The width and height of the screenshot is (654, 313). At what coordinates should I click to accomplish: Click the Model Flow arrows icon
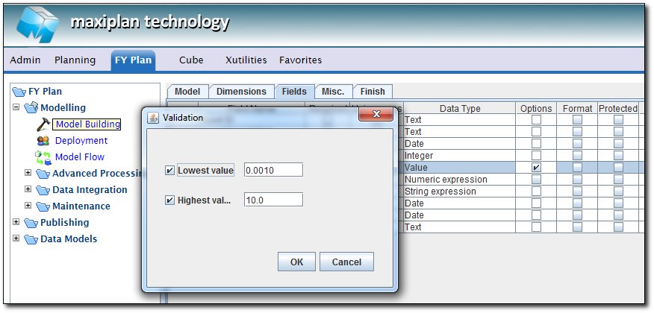pyautogui.click(x=43, y=157)
